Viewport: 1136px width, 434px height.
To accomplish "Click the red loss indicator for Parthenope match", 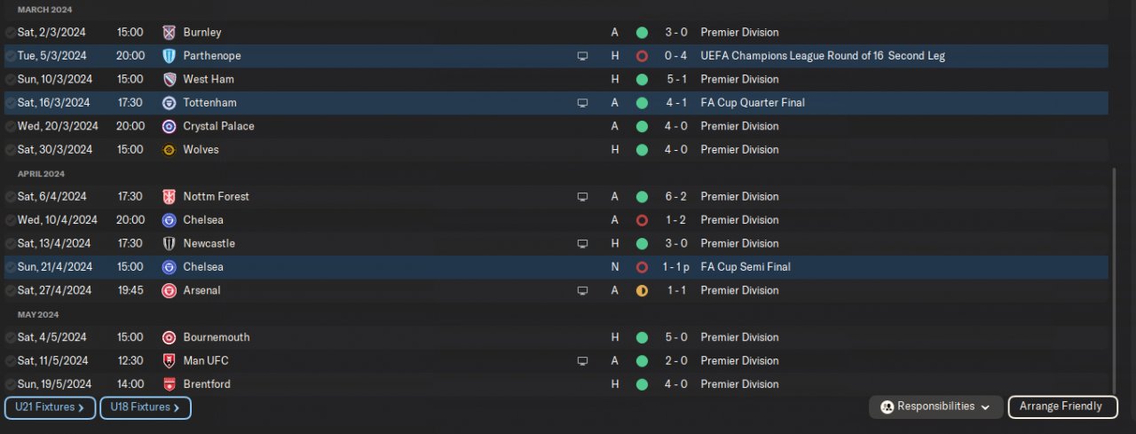I will [x=642, y=56].
